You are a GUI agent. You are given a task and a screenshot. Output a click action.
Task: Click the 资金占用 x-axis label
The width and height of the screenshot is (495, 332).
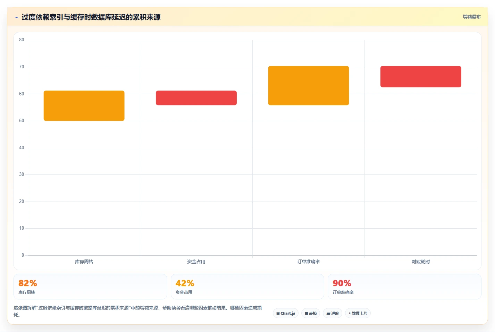(196, 262)
